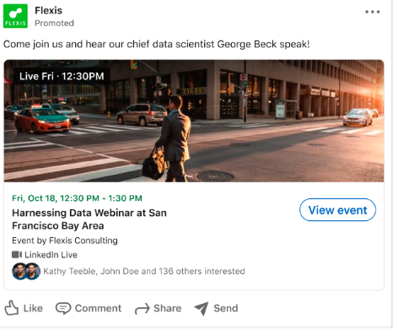Click the second attendee profile avatar

click(x=33, y=271)
